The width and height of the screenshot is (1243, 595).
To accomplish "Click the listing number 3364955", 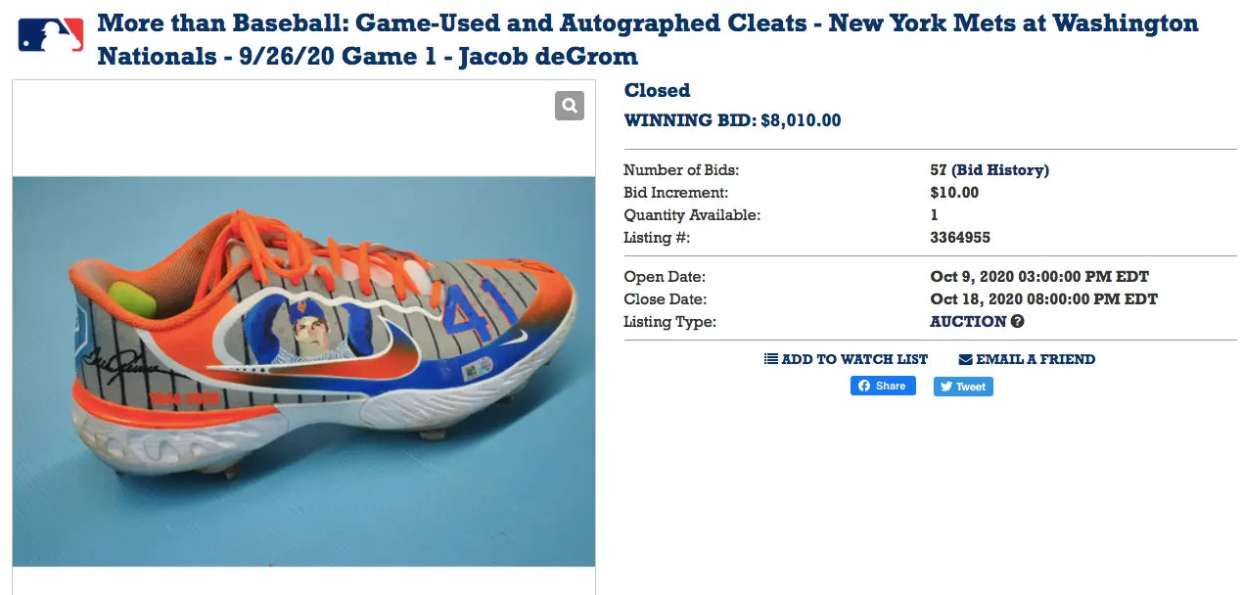I will point(960,238).
